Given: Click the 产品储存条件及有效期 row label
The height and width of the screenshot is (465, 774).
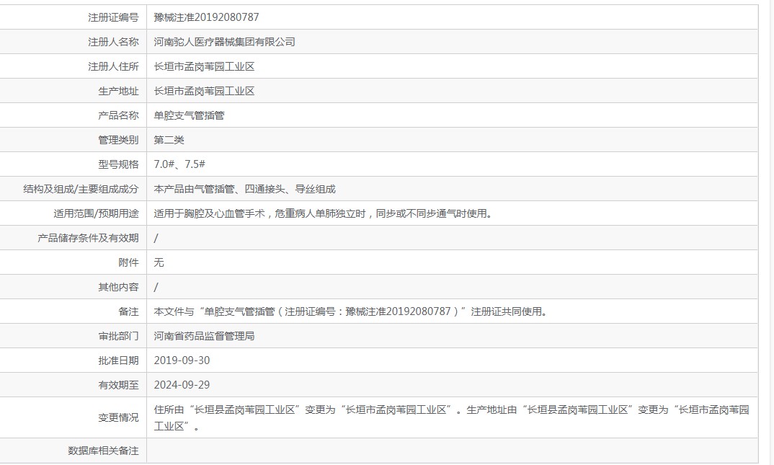Looking at the screenshot, I should (x=88, y=238).
